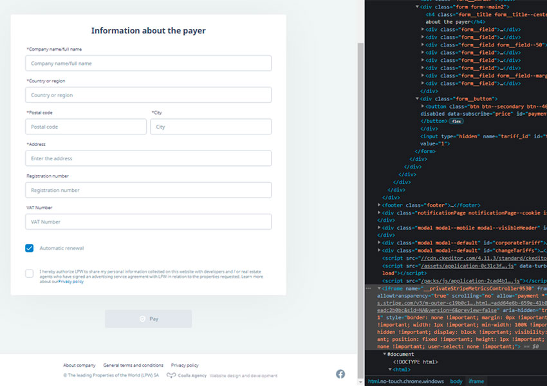
Task: Open the About company footer link
Action: pos(79,365)
